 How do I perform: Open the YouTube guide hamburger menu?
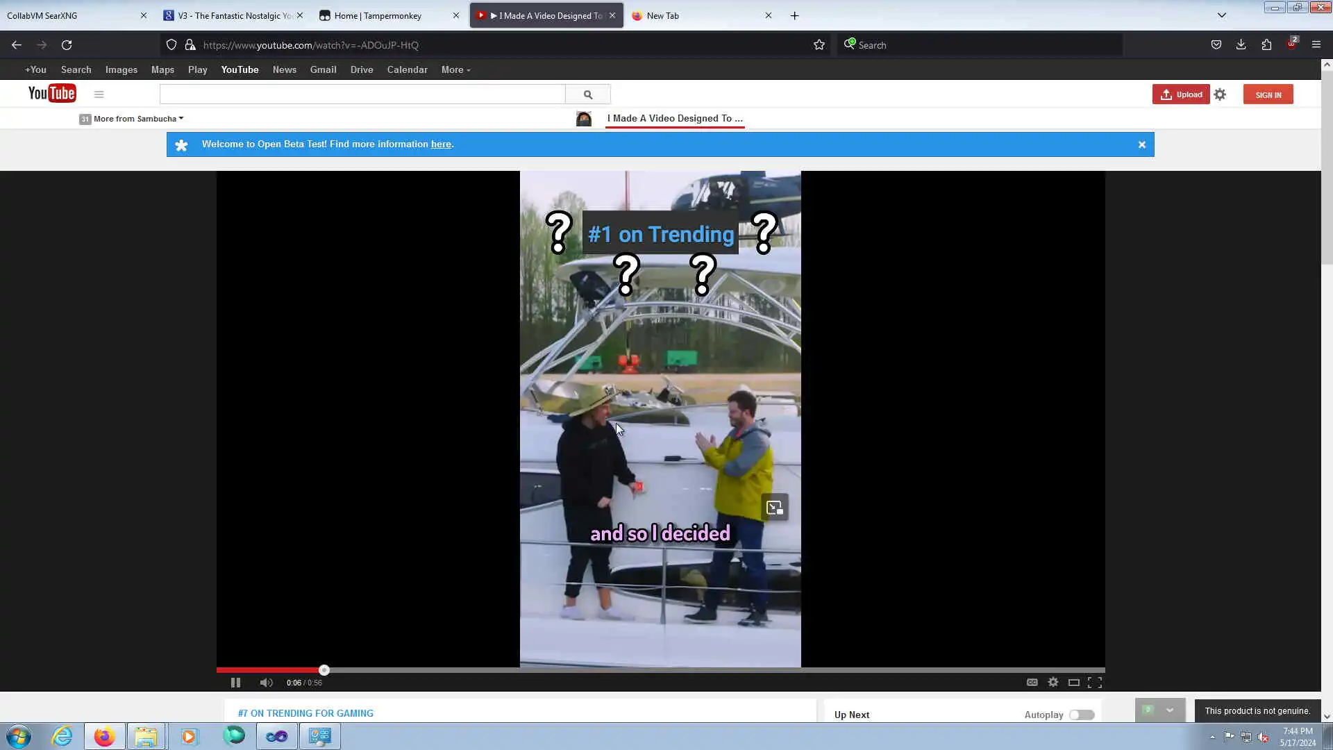pos(99,94)
